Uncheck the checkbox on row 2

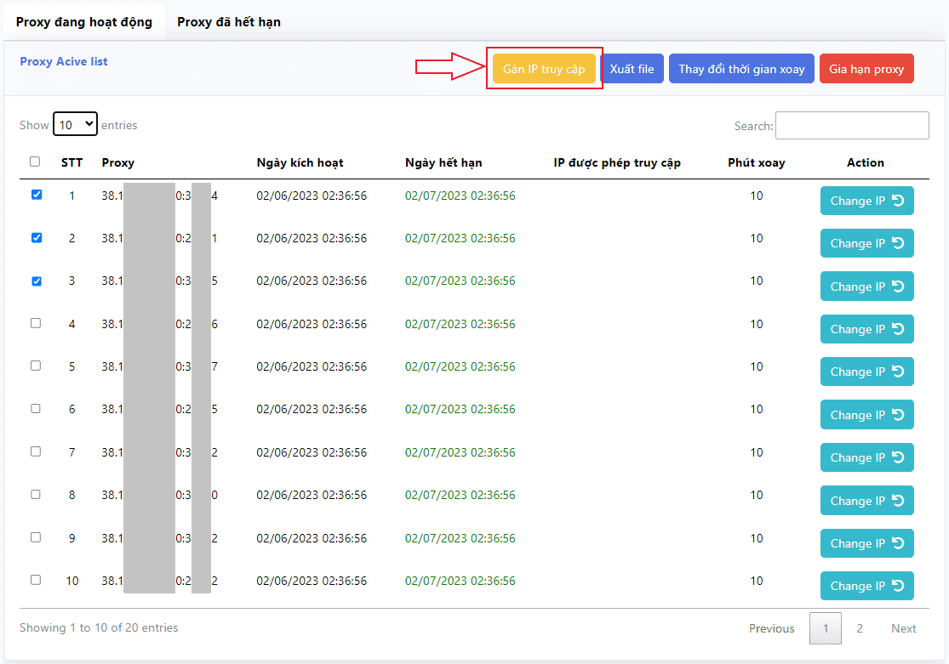tap(36, 238)
